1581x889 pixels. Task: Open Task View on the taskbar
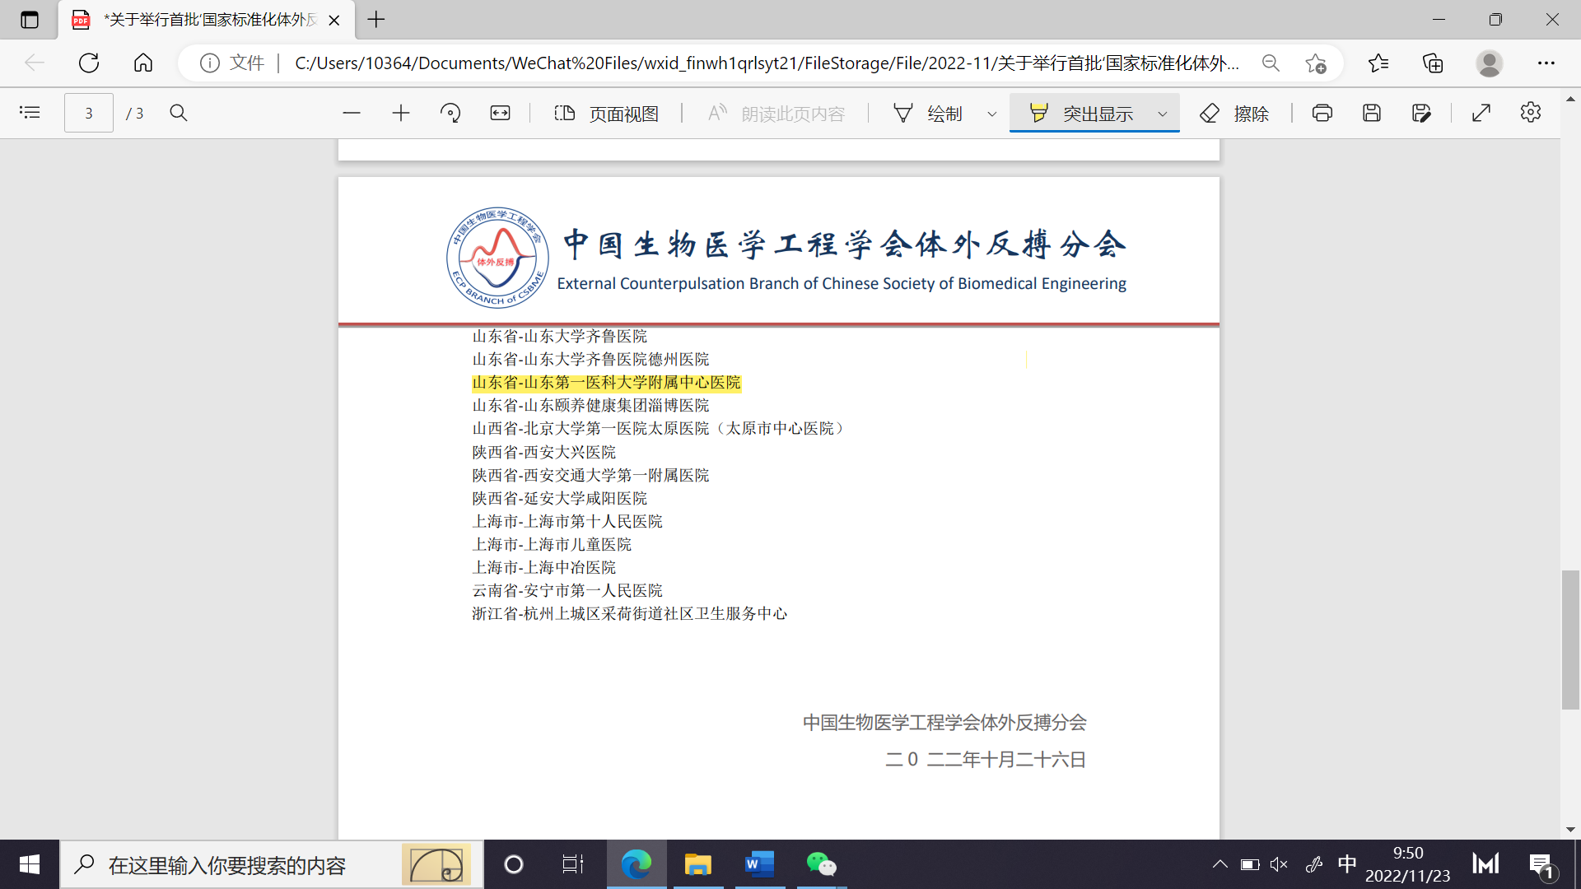(x=572, y=864)
